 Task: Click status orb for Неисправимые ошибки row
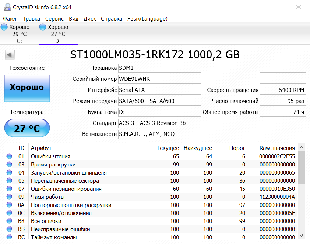pyautogui.click(x=9, y=229)
